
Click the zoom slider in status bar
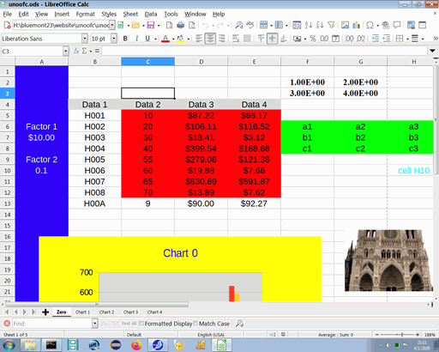coord(397,334)
